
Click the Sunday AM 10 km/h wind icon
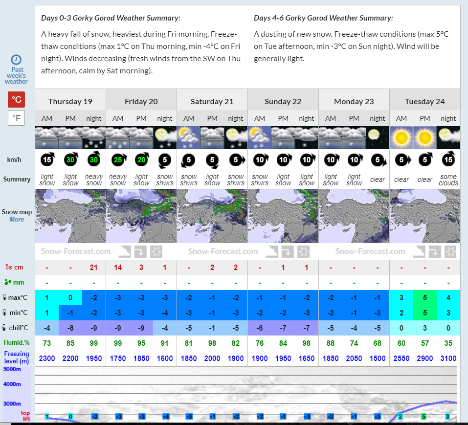coord(260,159)
